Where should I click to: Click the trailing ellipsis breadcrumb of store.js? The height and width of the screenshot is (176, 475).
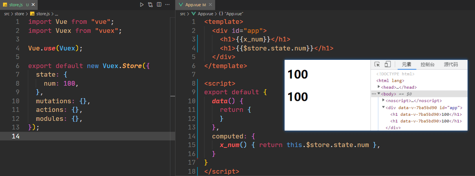57,14
